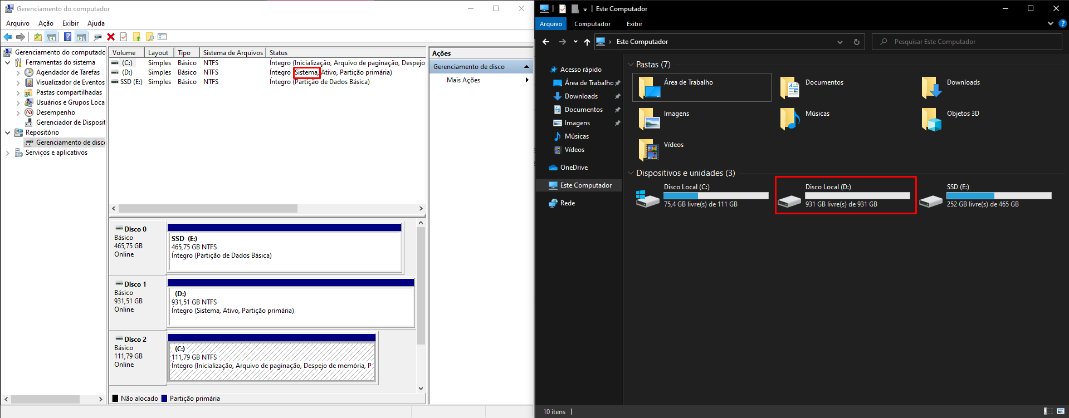Sort by Sistema de Arquivos column header
The height and width of the screenshot is (418, 1069).
click(x=233, y=53)
